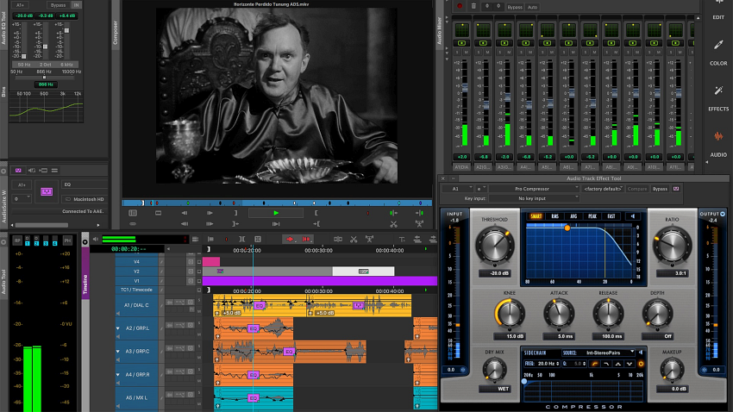The width and height of the screenshot is (733, 412).
Task: Select the red Overwrite segment tool in timeline toolbar
Action: [x=306, y=239]
